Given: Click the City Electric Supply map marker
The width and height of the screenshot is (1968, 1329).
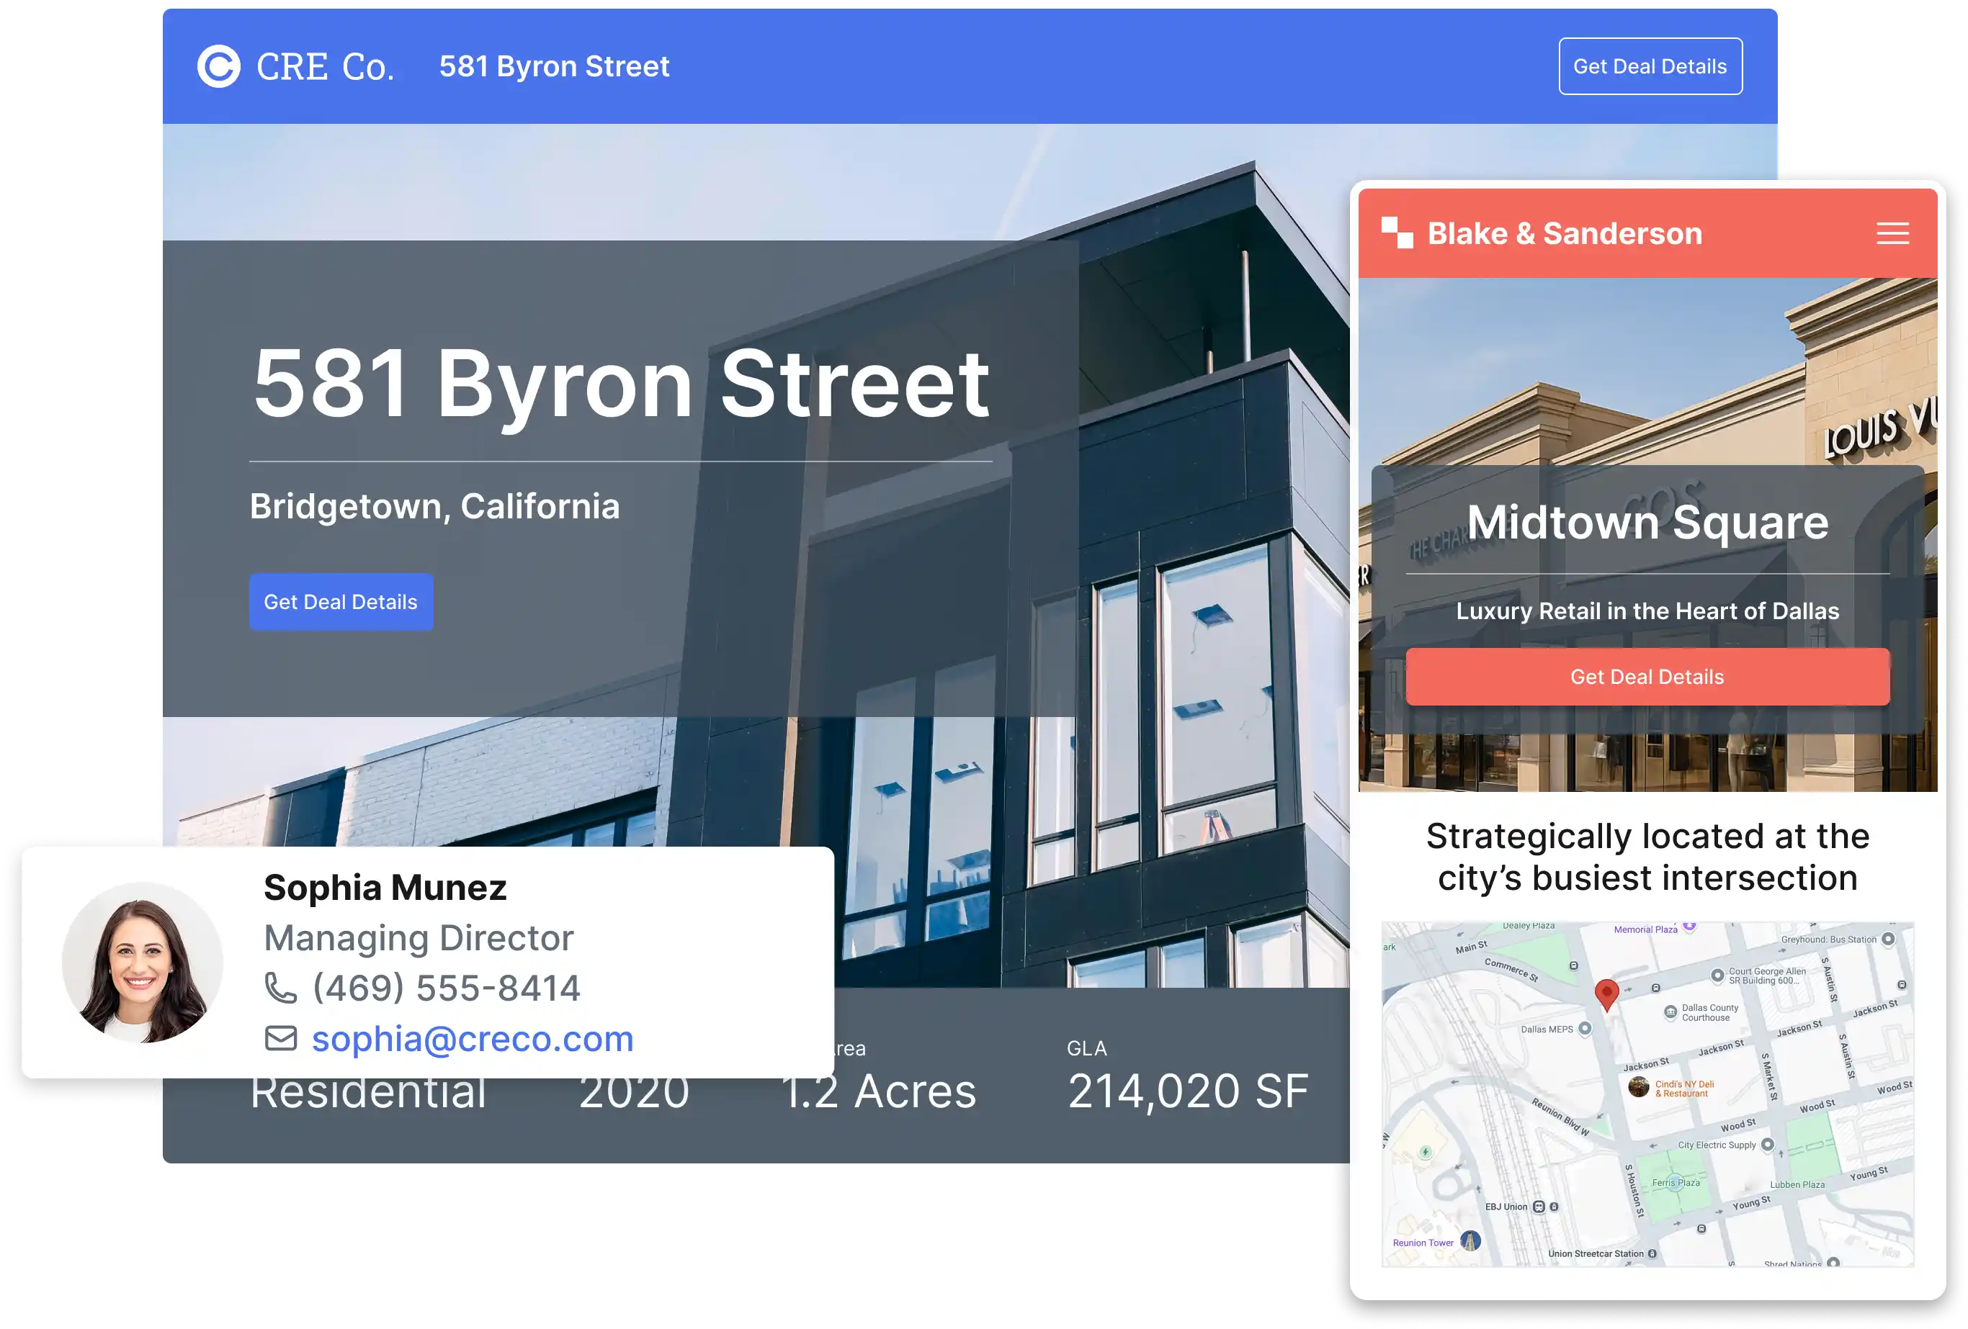Looking at the screenshot, I should tap(1767, 1145).
